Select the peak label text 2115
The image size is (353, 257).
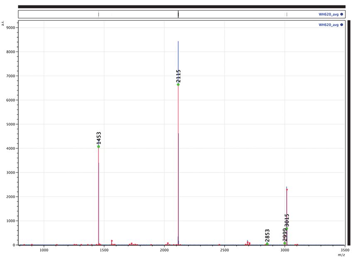click(178, 76)
